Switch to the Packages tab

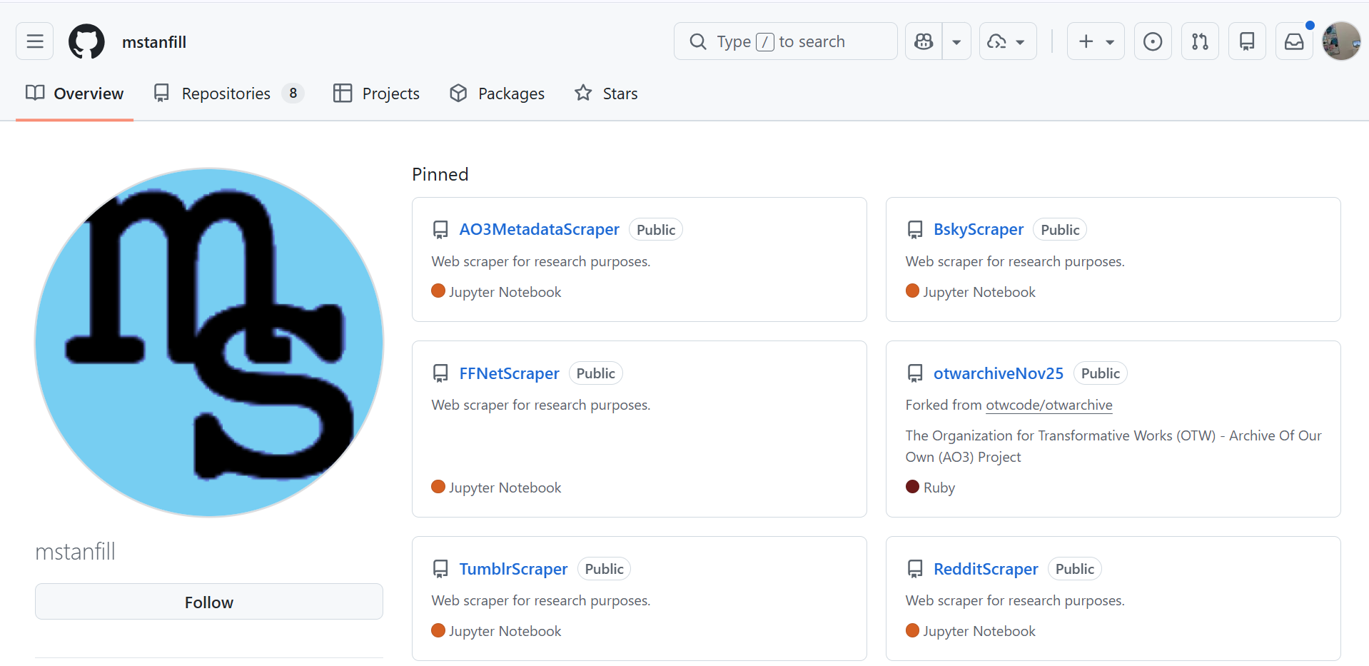pyautogui.click(x=497, y=94)
